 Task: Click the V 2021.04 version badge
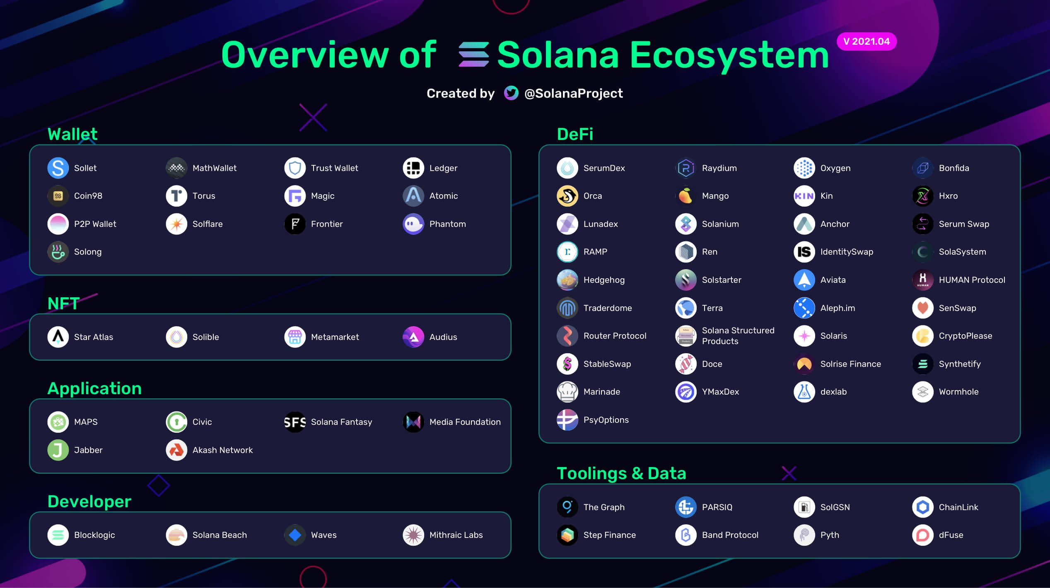point(867,41)
